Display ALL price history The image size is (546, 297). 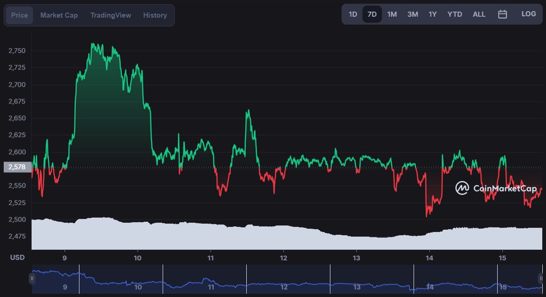479,14
